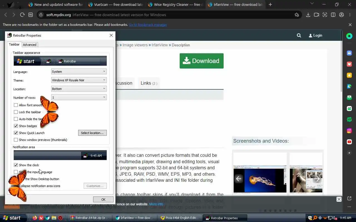Click the Login link on the website
Viewport: 356px width, 222px height.
pos(315,36)
